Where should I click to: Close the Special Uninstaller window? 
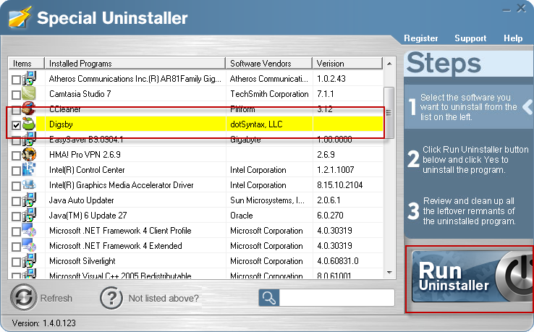pos(522,8)
